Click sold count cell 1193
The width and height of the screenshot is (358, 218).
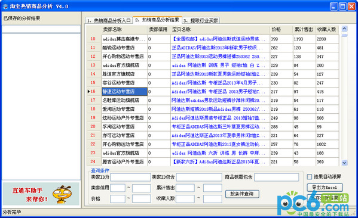304,39
